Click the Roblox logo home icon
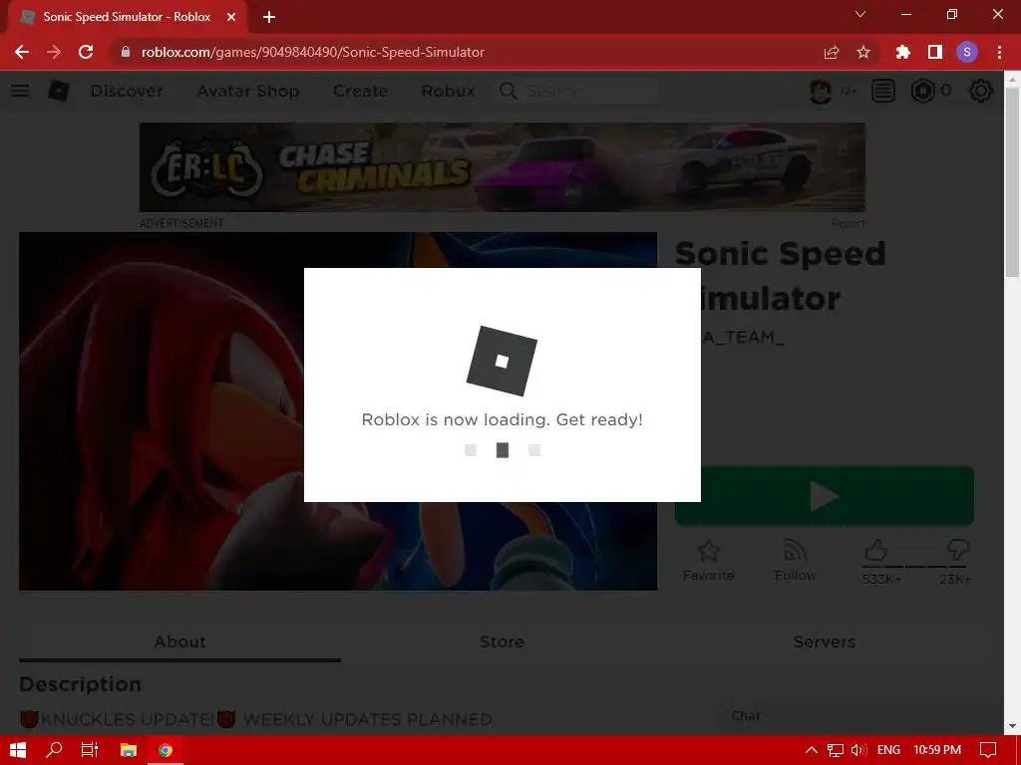1021x765 pixels. (59, 91)
